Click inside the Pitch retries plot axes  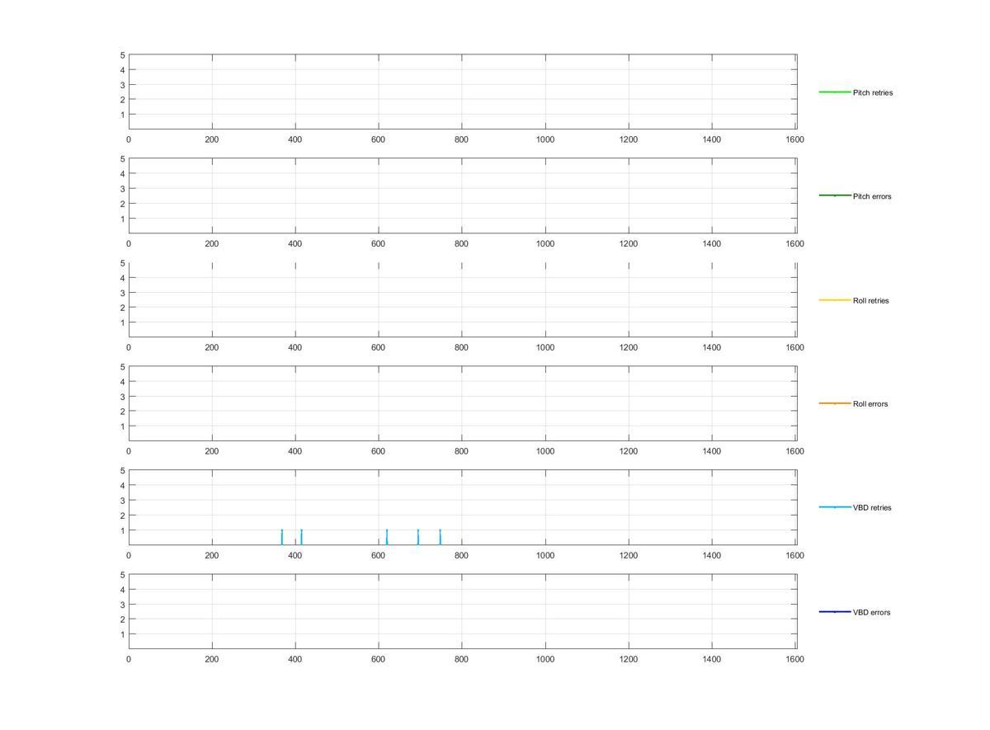[x=463, y=92]
